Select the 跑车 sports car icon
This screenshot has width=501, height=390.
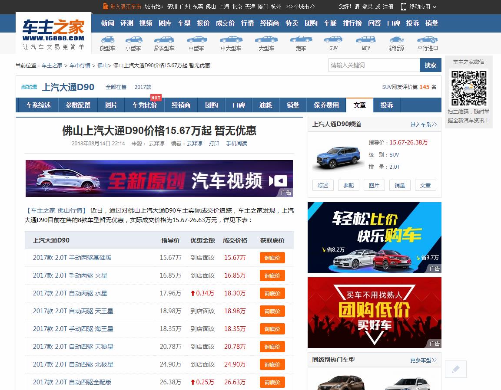[301, 40]
